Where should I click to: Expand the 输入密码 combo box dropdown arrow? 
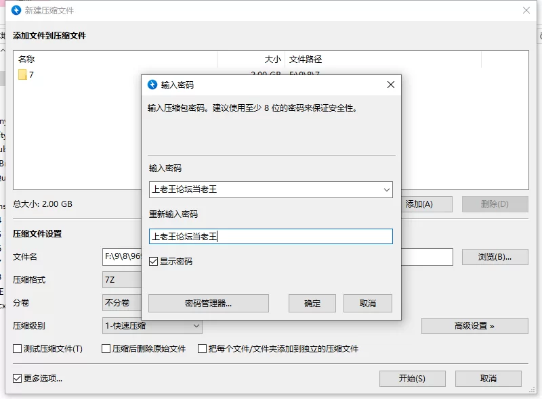tap(386, 190)
